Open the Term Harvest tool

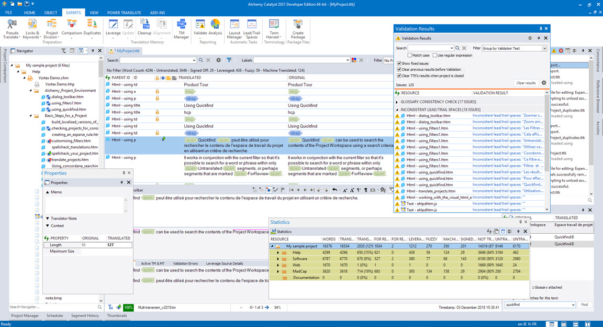(274, 28)
